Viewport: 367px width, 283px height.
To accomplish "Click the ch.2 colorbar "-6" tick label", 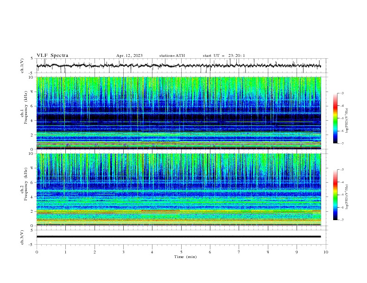I will coord(342,207).
